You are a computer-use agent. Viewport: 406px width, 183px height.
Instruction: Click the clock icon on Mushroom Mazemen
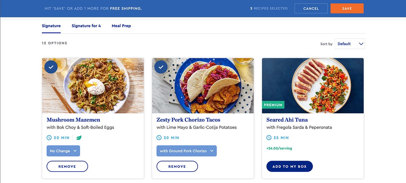[49, 138]
